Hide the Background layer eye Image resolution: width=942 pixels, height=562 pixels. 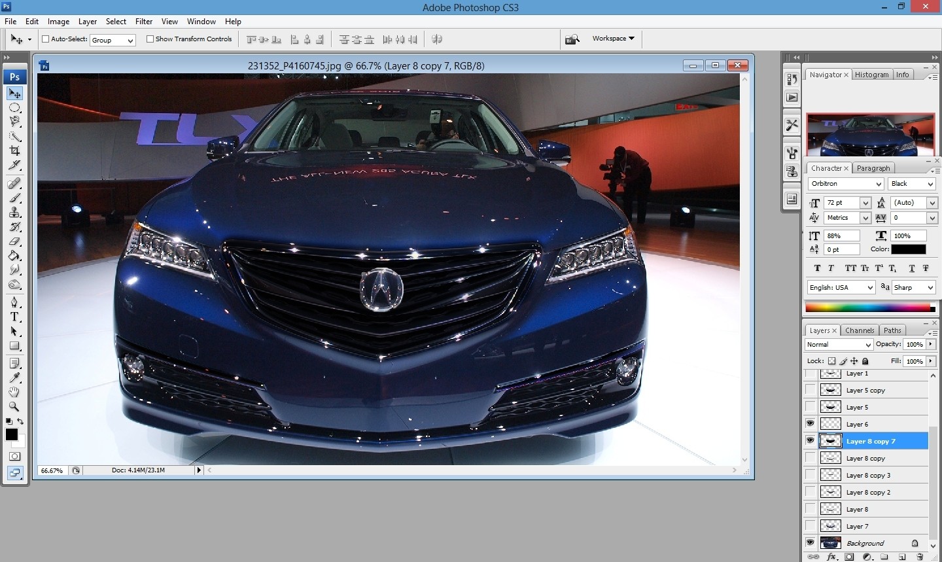pos(811,543)
